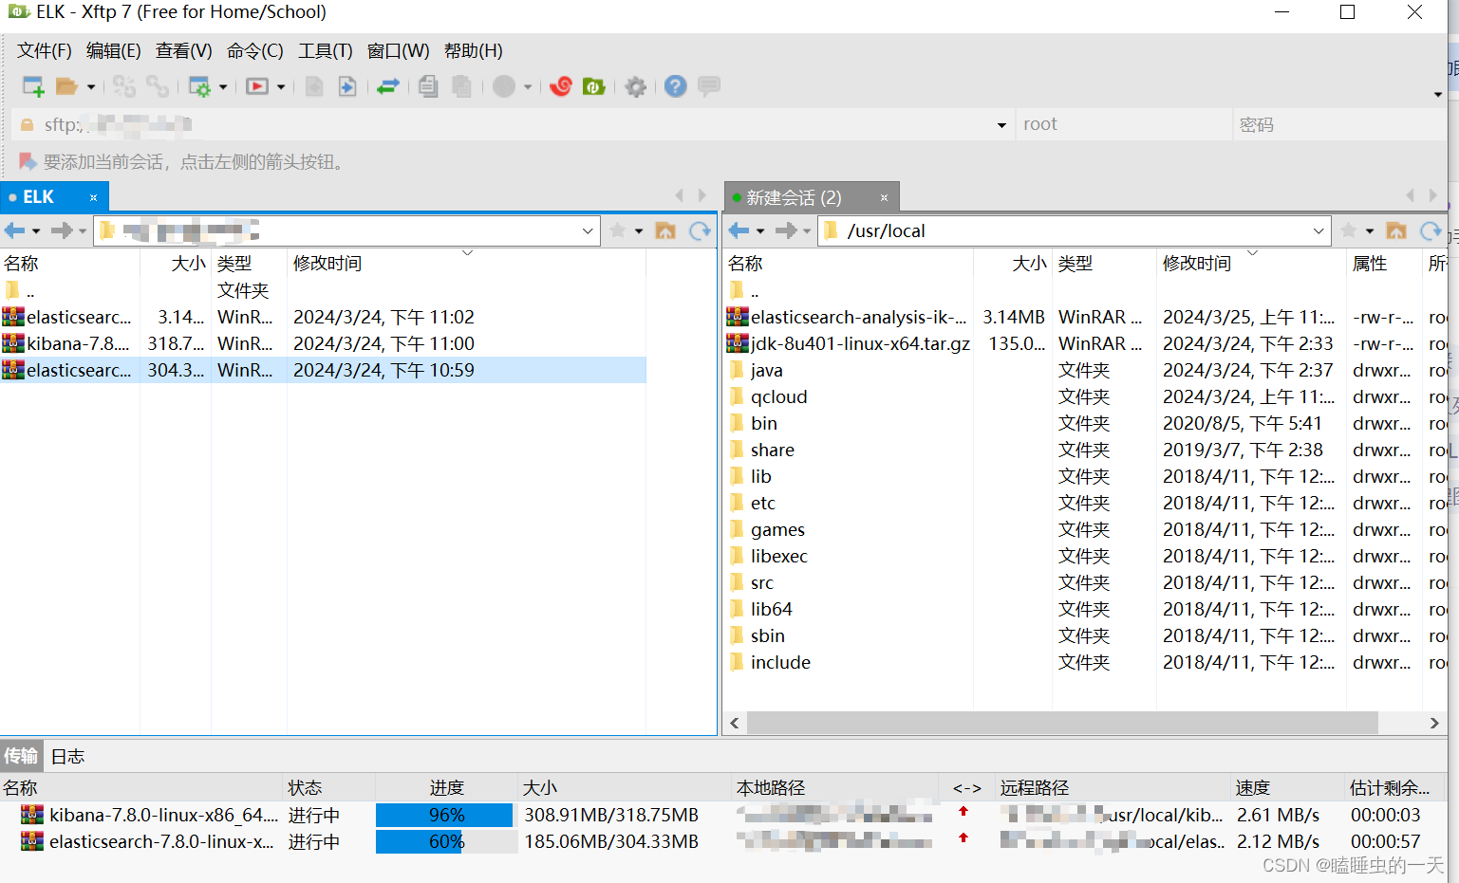Open the dropdown beside the red play icon

281,87
